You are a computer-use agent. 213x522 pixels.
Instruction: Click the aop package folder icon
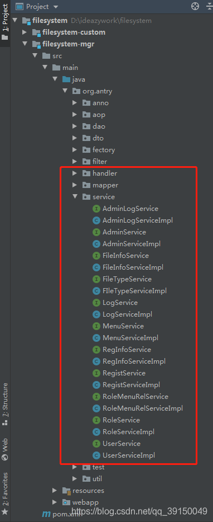86,115
